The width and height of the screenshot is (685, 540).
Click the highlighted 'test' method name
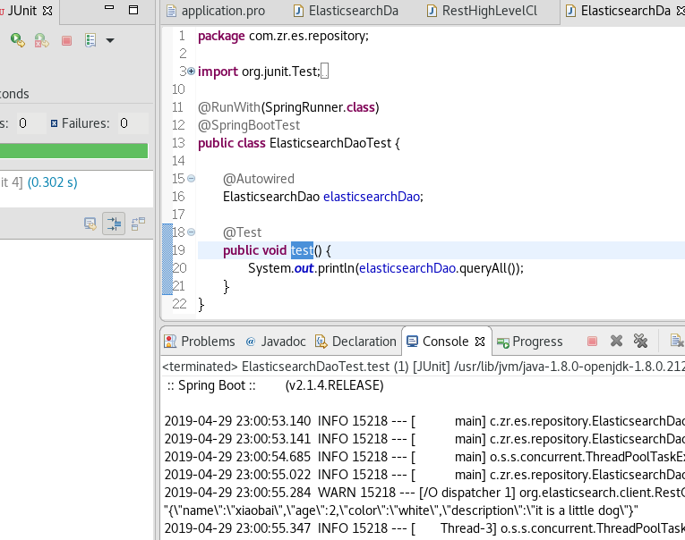click(302, 250)
